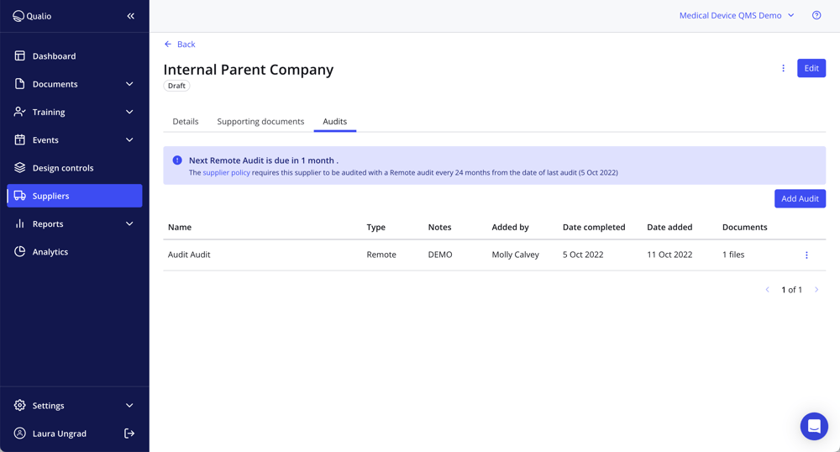
Task: Click the Qualio logo
Action: coord(32,16)
